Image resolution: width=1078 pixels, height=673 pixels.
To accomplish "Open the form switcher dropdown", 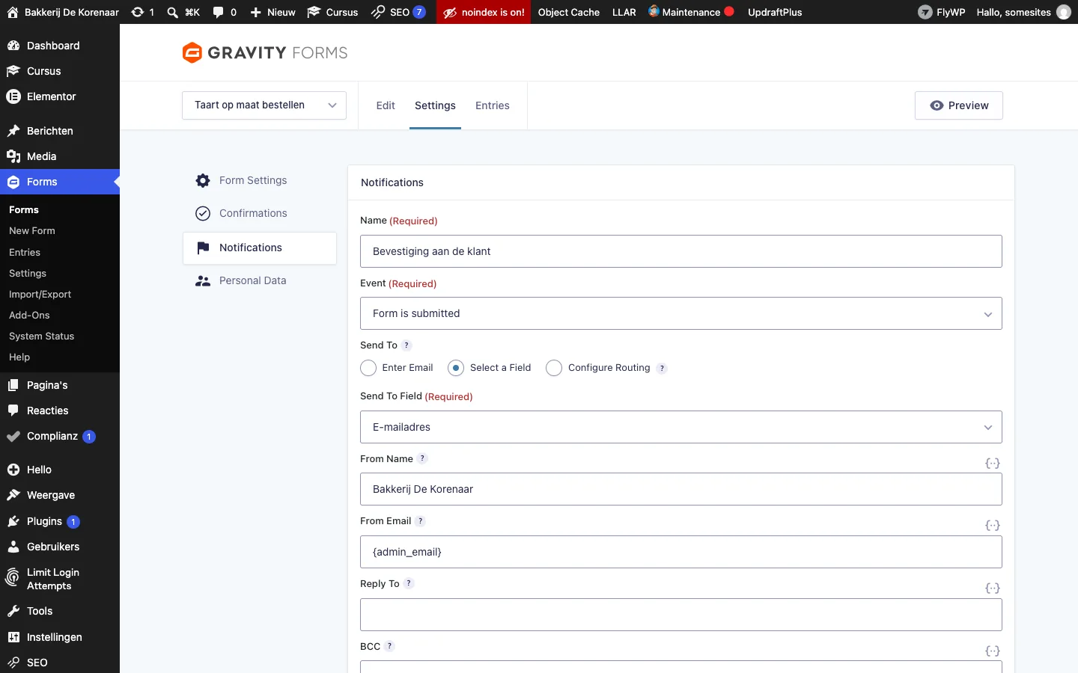I will point(264,105).
